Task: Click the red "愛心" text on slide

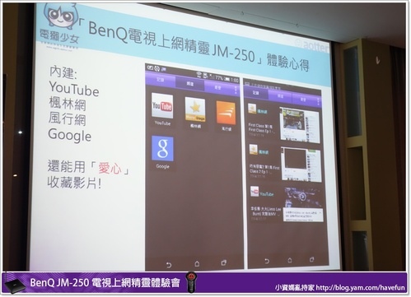Action: tap(110, 168)
